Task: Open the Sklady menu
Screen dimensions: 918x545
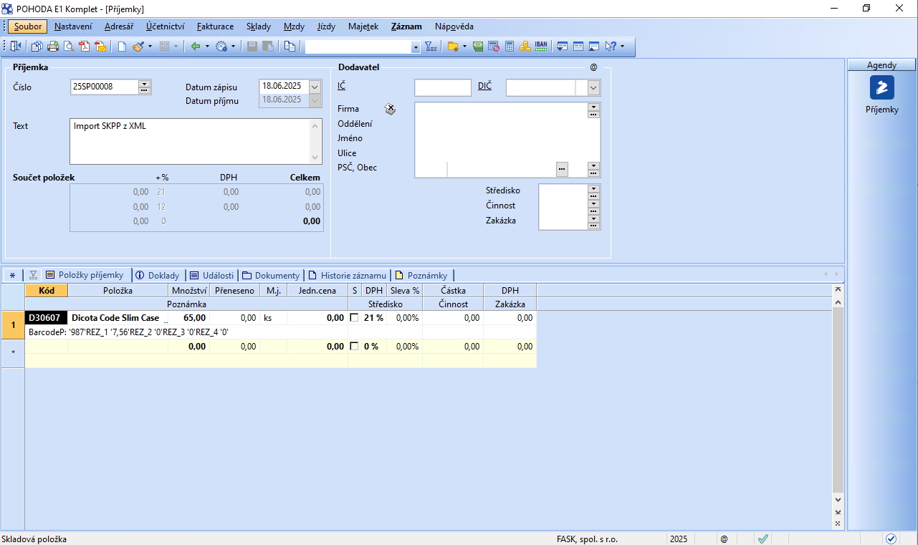Action: [x=258, y=26]
